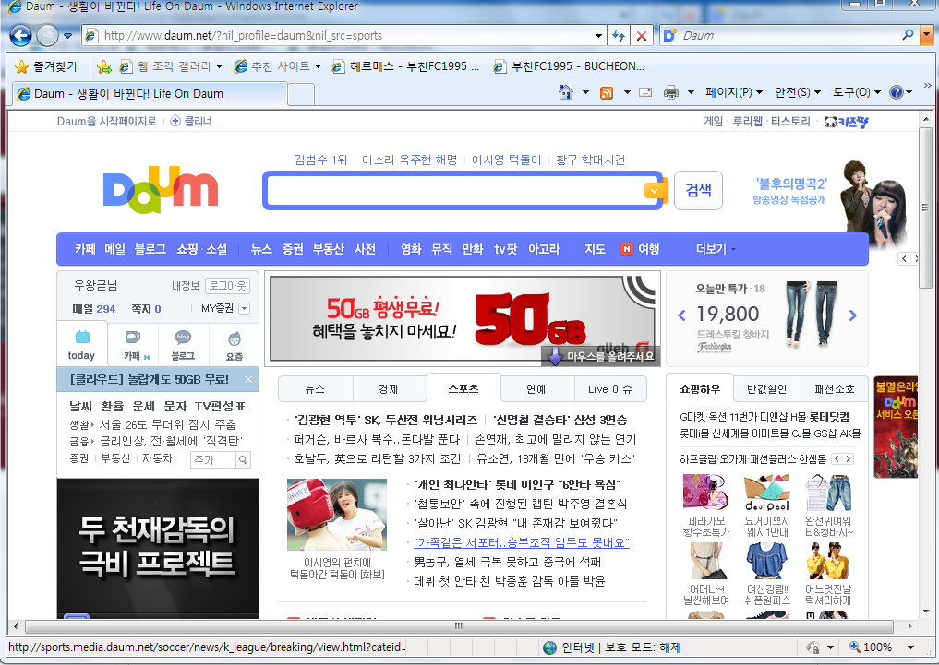Image resolution: width=939 pixels, height=665 pixels.
Task: Click the 로그아웃 logout button
Action: click(227, 286)
